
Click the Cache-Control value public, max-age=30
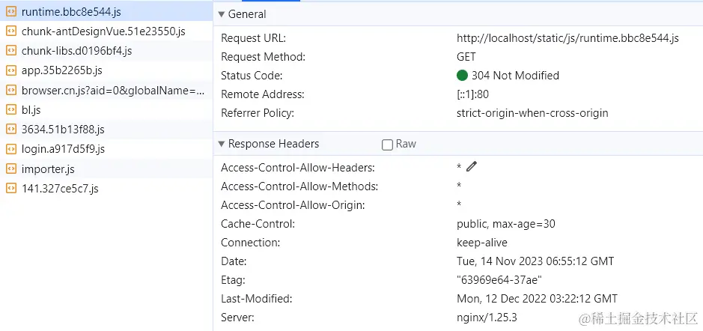click(506, 224)
